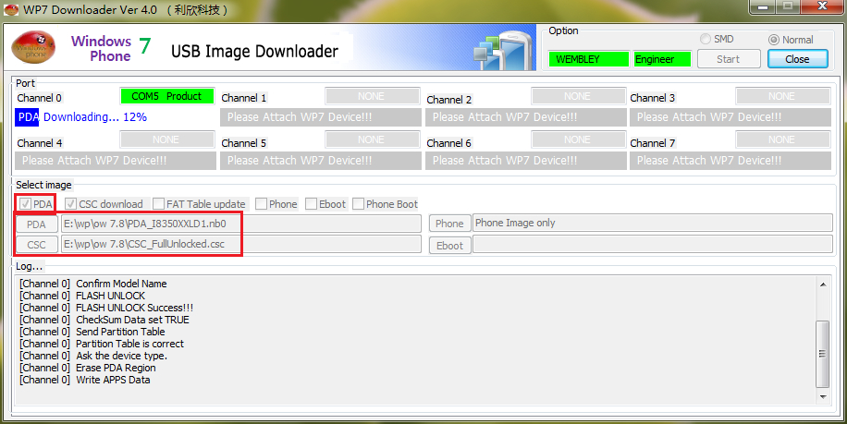The width and height of the screenshot is (847, 424).
Task: Click Channel 7 NONE port box
Action: (x=782, y=139)
